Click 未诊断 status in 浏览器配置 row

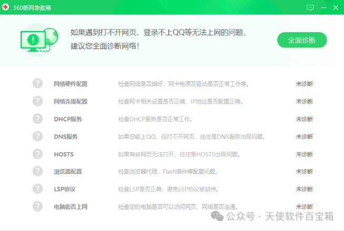[305, 171]
